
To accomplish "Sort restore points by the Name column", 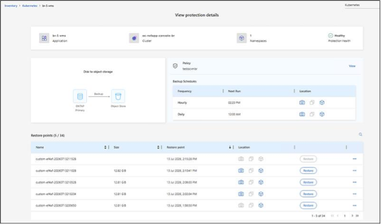I will [x=105, y=147].
